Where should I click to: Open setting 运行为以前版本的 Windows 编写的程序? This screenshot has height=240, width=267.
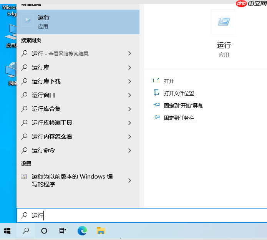tap(78, 180)
